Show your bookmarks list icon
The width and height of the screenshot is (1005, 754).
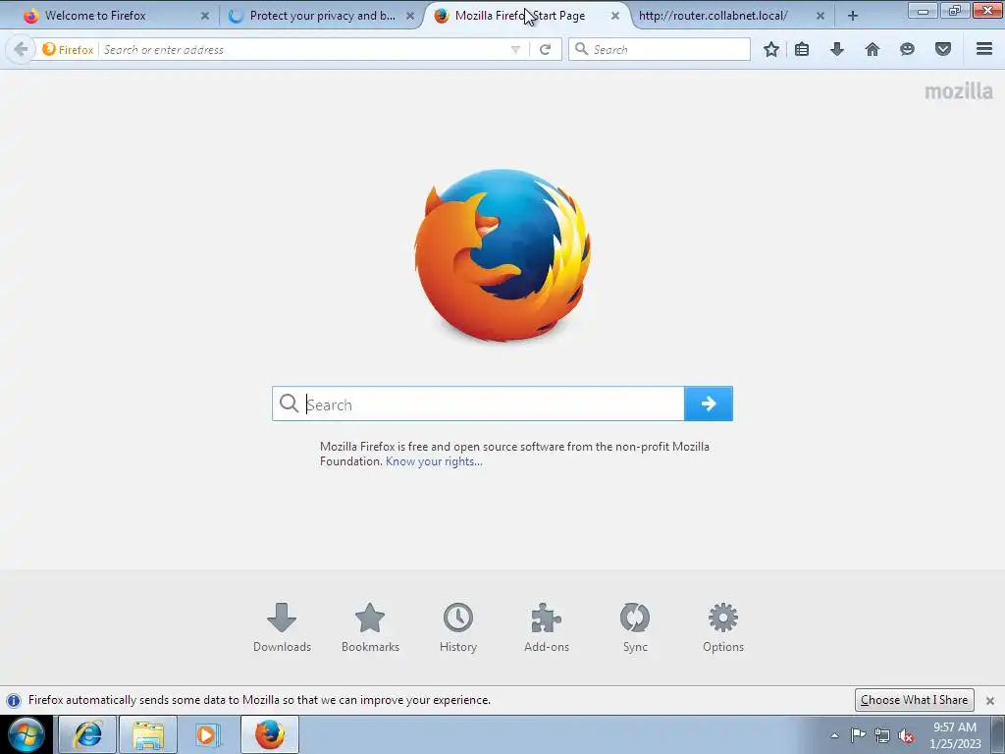pos(802,49)
